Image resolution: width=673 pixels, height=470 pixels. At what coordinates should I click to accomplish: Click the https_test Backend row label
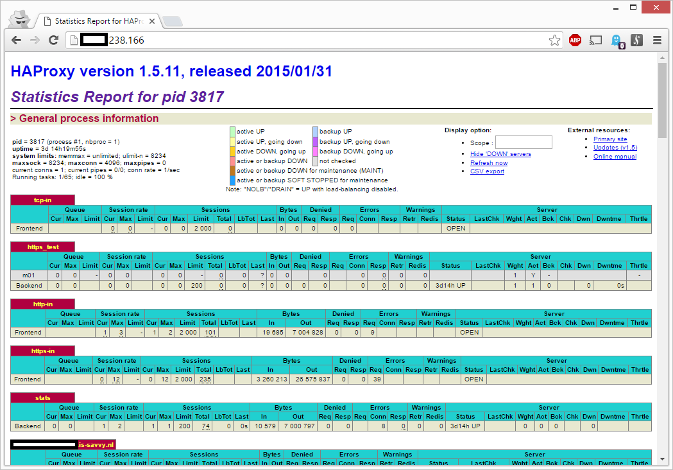(x=29, y=286)
